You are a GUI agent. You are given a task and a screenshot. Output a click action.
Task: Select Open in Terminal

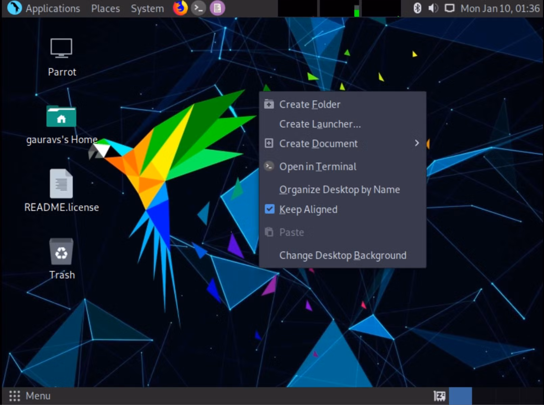[x=343, y=166]
